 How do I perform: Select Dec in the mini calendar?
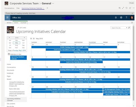click(23, 47)
